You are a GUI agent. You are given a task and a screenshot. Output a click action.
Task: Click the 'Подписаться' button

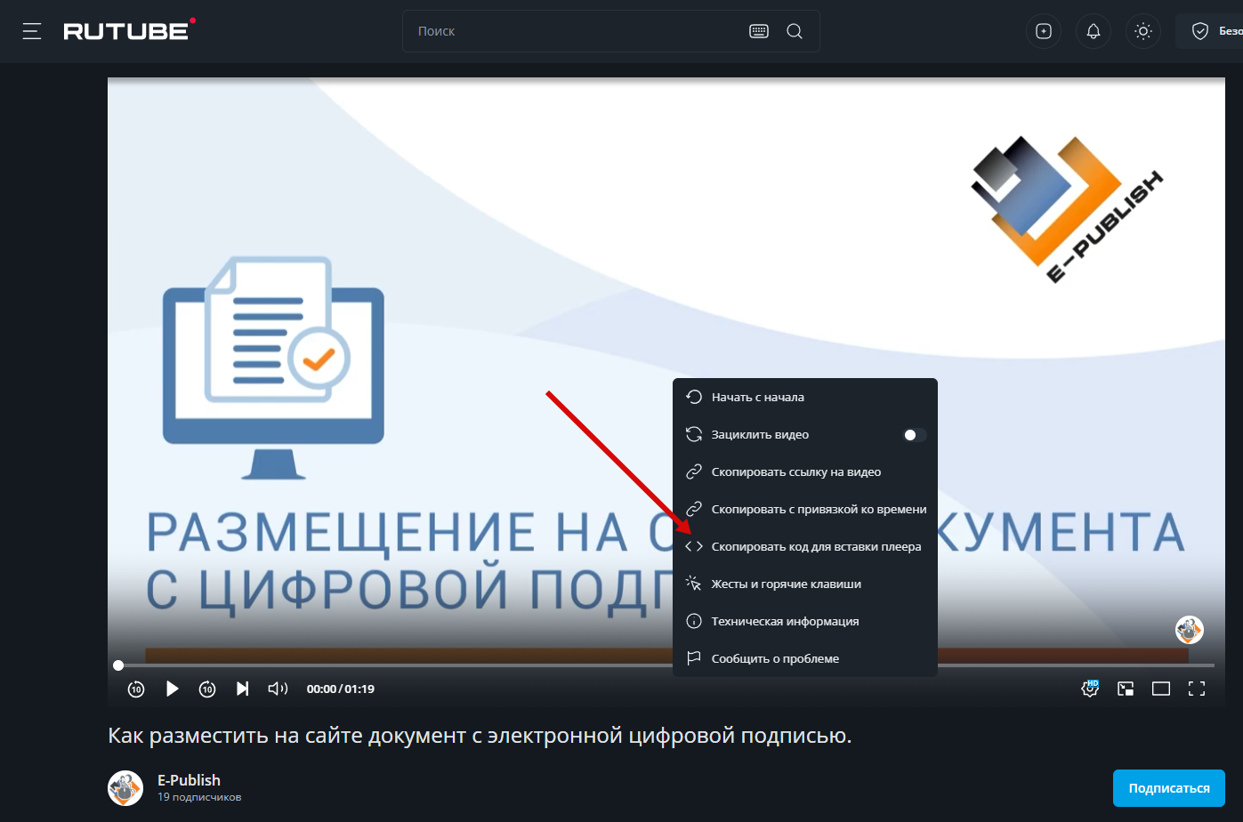pos(1168,788)
